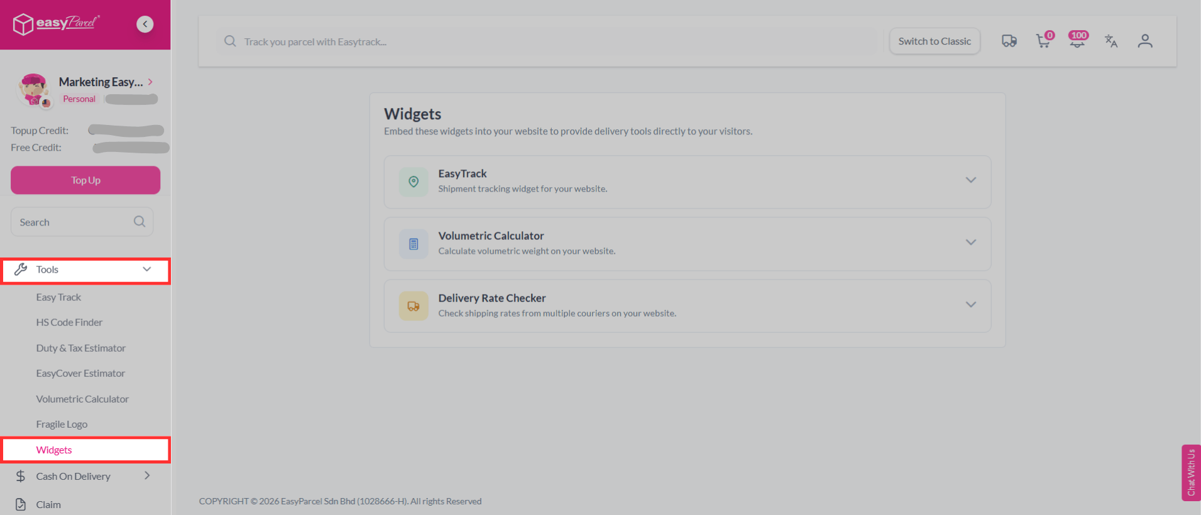
Task: Click the EasyParcel logo in the sidebar
Action: pyautogui.click(x=55, y=24)
